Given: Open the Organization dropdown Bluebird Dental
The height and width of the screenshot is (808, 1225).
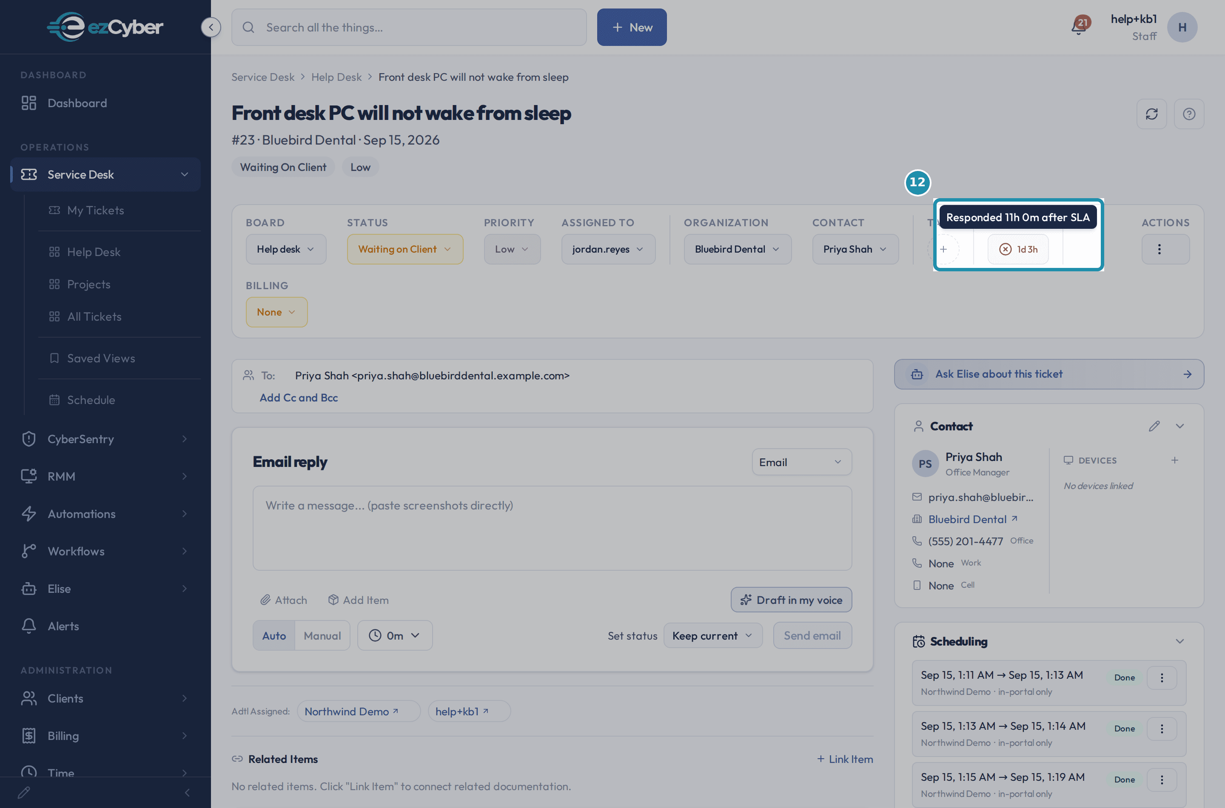Looking at the screenshot, I should [738, 249].
